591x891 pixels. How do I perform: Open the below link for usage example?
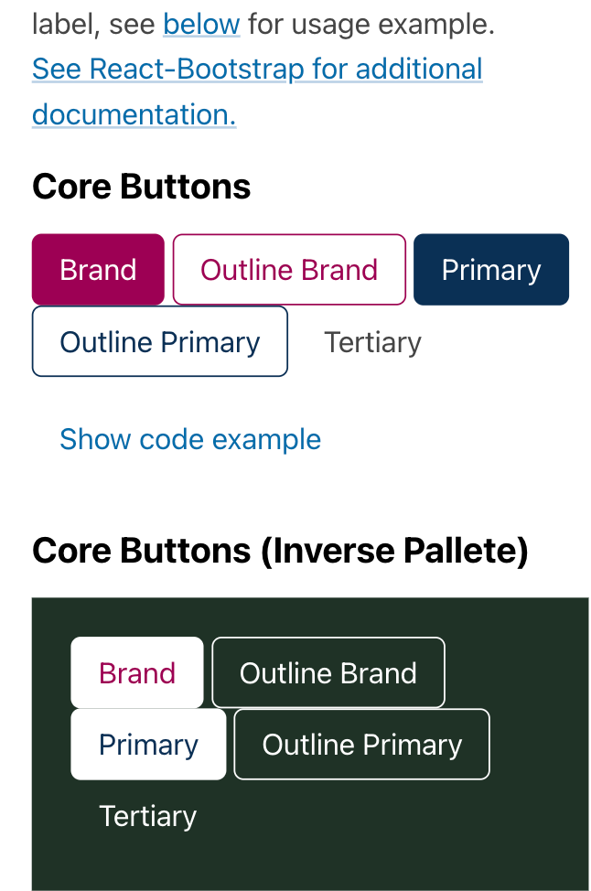200,24
